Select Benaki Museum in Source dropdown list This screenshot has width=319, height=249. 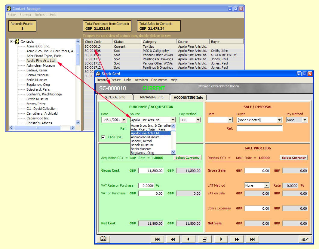pos(150,145)
